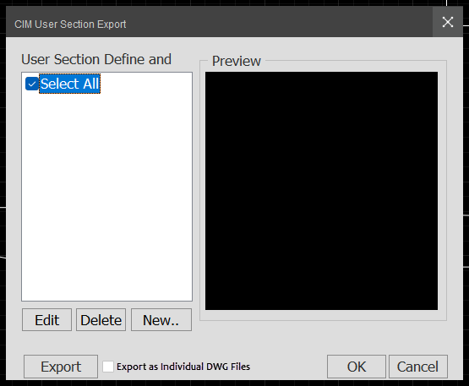Click the Export as Individual DWG Files label
Viewport: 469px width, 386px height.
pos(183,367)
